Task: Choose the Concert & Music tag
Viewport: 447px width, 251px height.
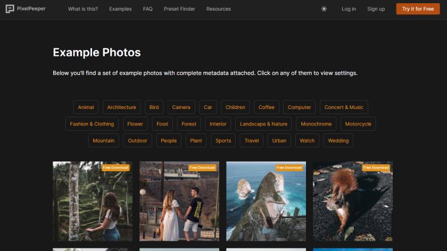Action: tap(344, 107)
